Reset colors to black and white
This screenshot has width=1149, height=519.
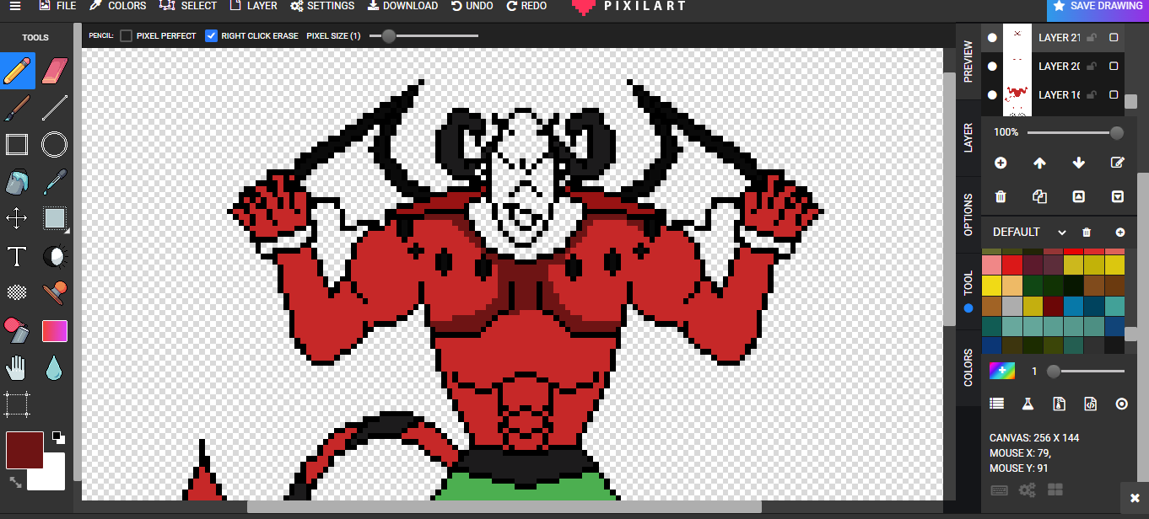coord(58,437)
